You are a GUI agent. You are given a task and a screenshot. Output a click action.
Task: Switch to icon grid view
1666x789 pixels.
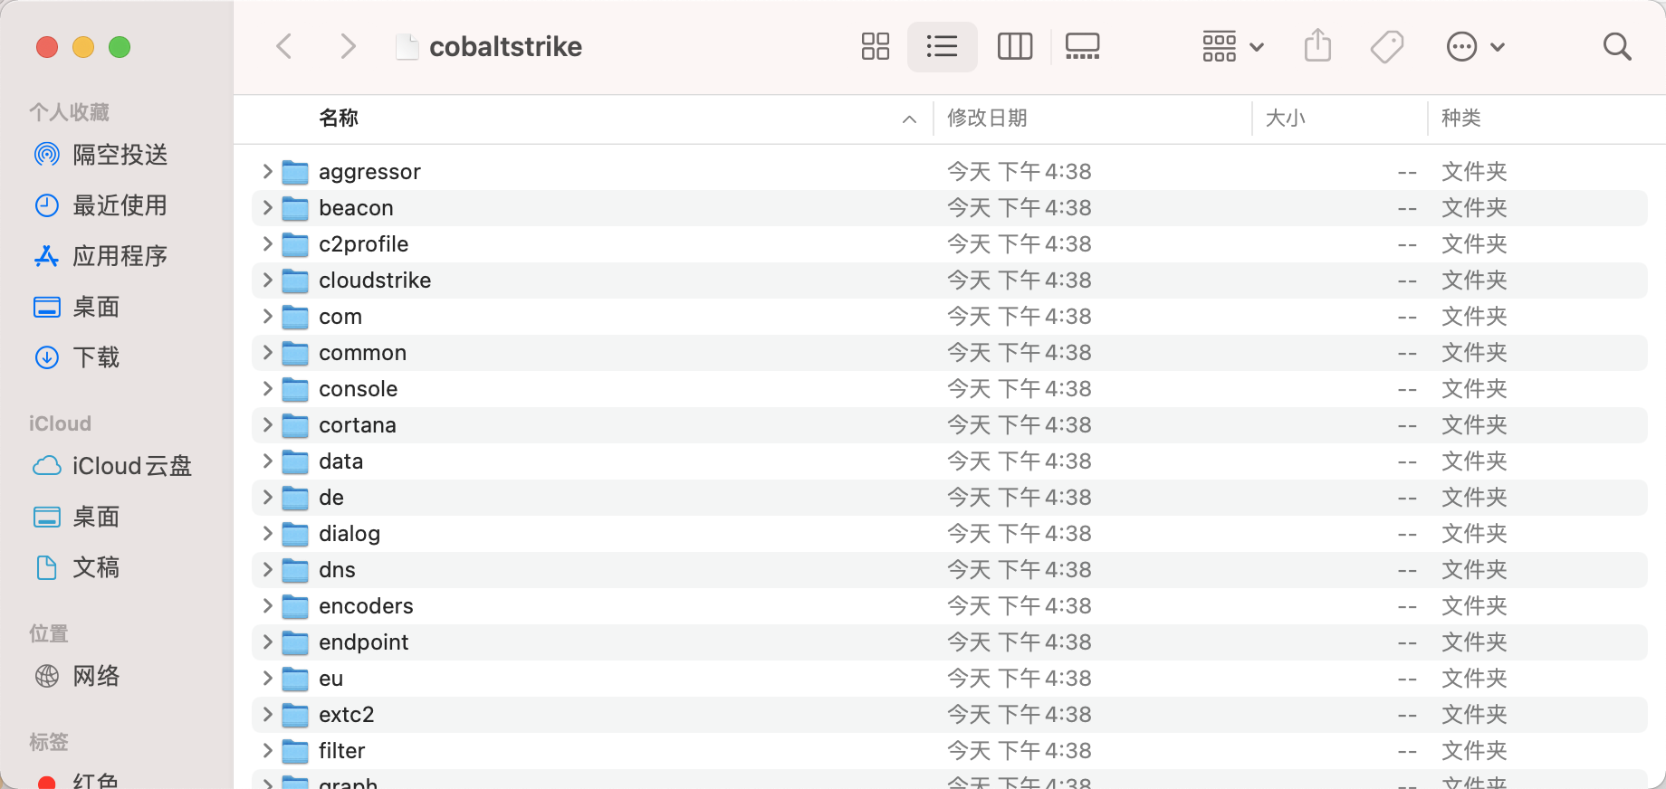[875, 46]
